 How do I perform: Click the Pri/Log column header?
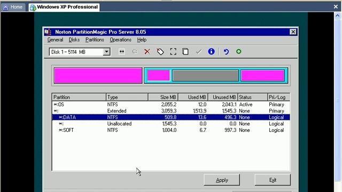click(x=279, y=97)
